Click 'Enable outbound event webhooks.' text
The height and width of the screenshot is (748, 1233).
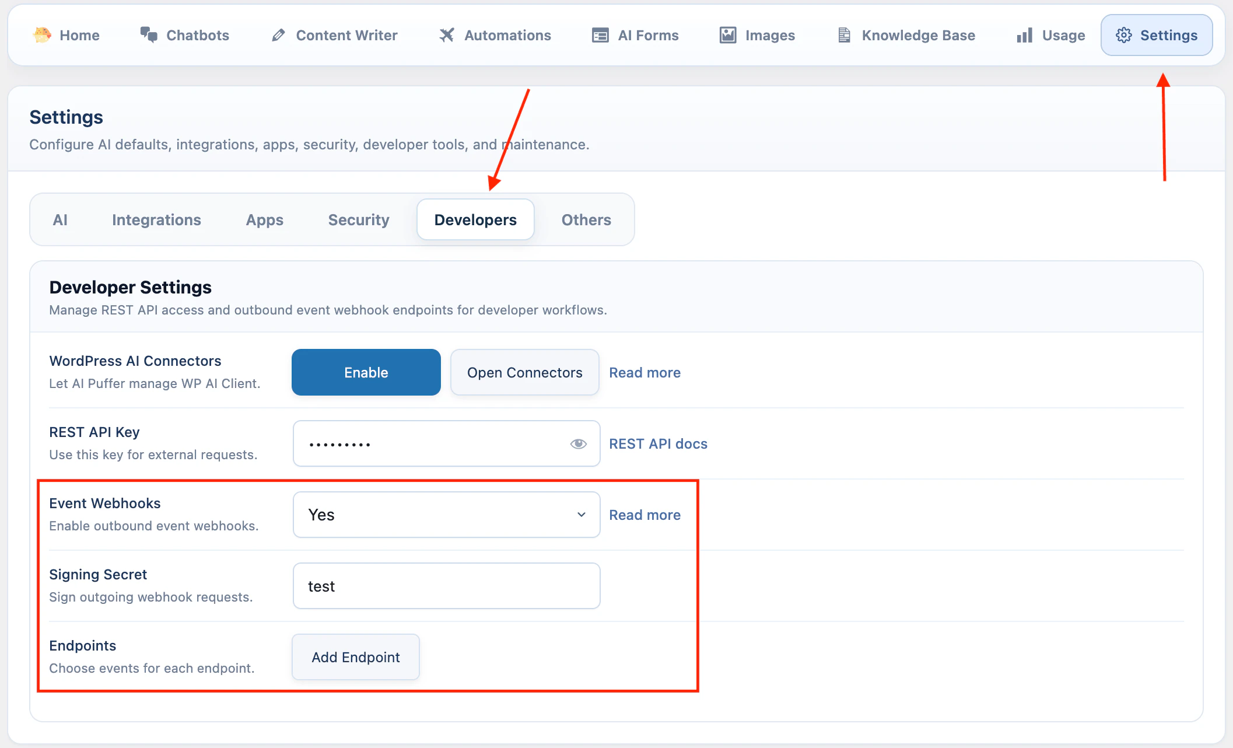click(154, 526)
